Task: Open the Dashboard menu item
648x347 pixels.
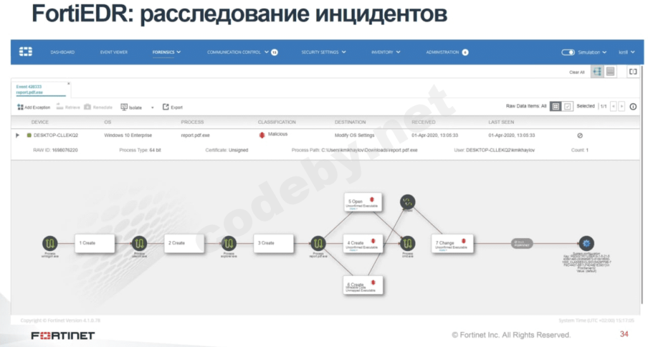Action: (x=63, y=52)
